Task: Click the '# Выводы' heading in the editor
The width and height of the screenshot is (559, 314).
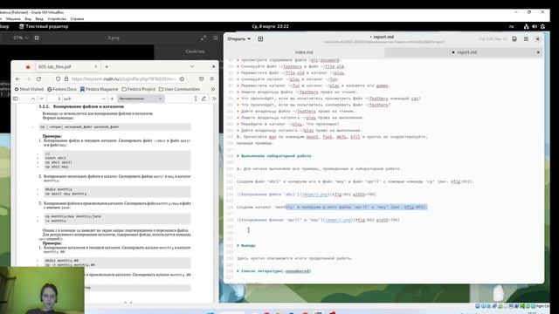Action: [246, 246]
